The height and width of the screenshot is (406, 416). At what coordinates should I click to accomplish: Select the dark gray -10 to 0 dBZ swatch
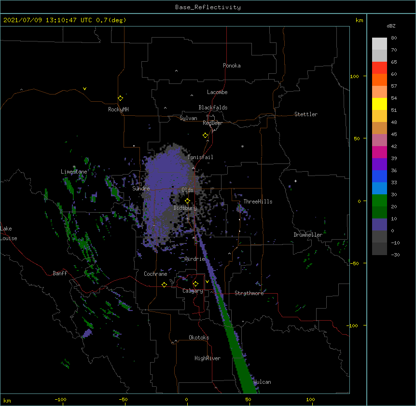tap(379, 237)
